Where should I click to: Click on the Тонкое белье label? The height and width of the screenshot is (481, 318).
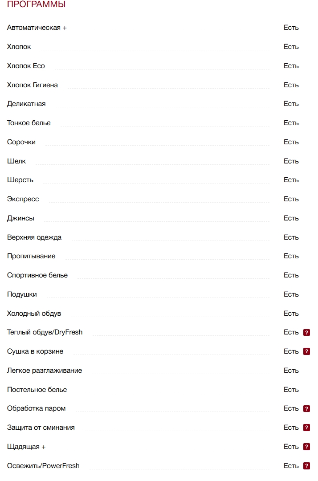tap(29, 123)
